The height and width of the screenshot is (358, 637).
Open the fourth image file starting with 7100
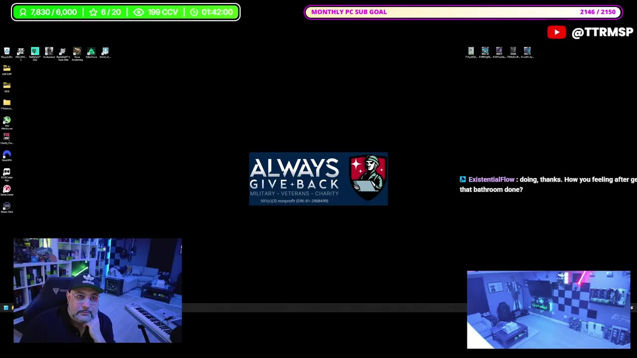(x=513, y=52)
